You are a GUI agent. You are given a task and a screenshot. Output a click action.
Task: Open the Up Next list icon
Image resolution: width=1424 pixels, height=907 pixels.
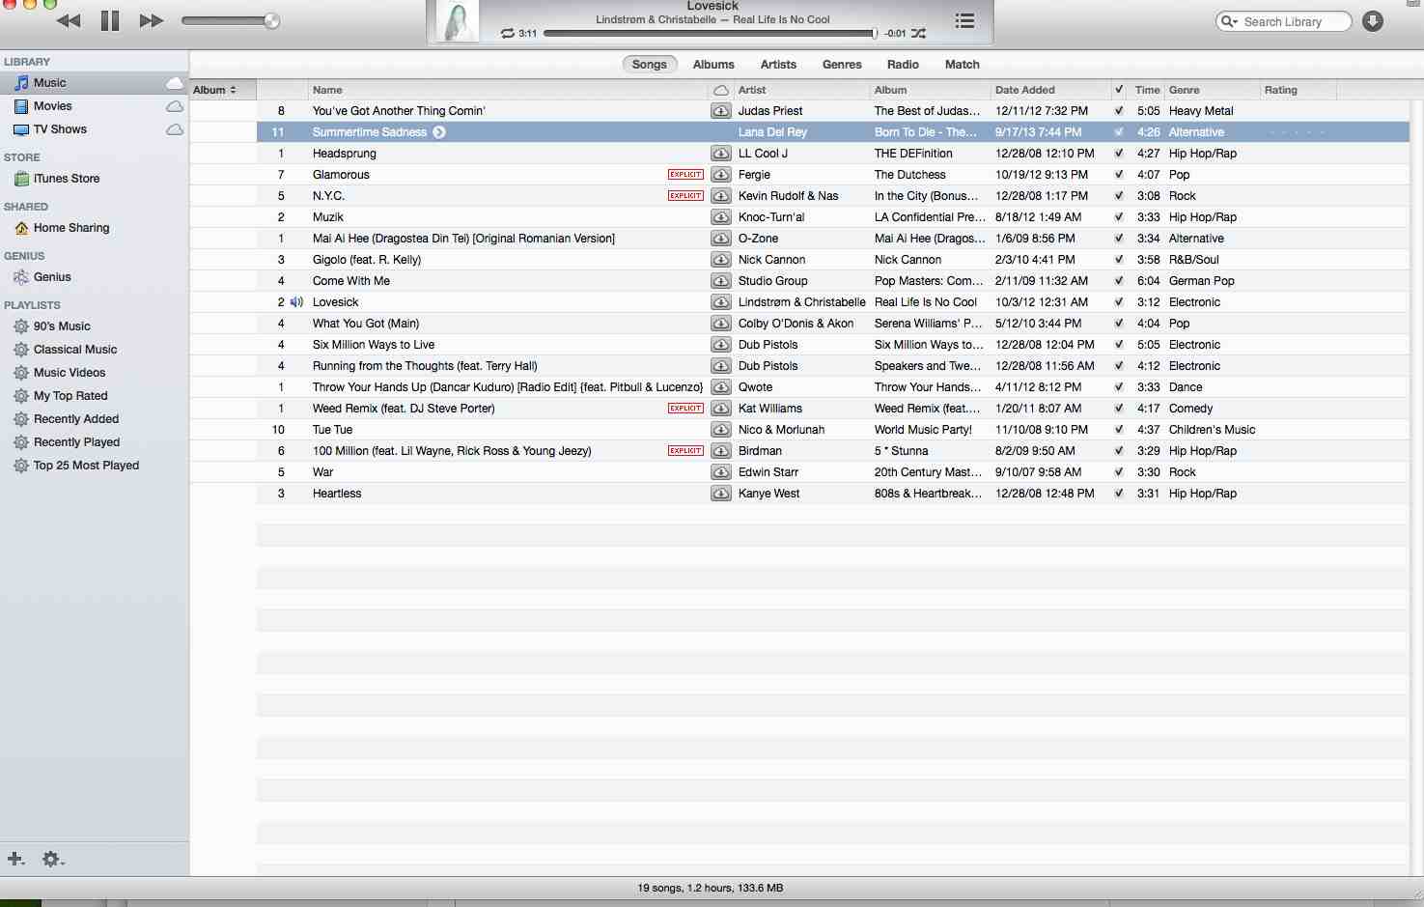pyautogui.click(x=964, y=20)
